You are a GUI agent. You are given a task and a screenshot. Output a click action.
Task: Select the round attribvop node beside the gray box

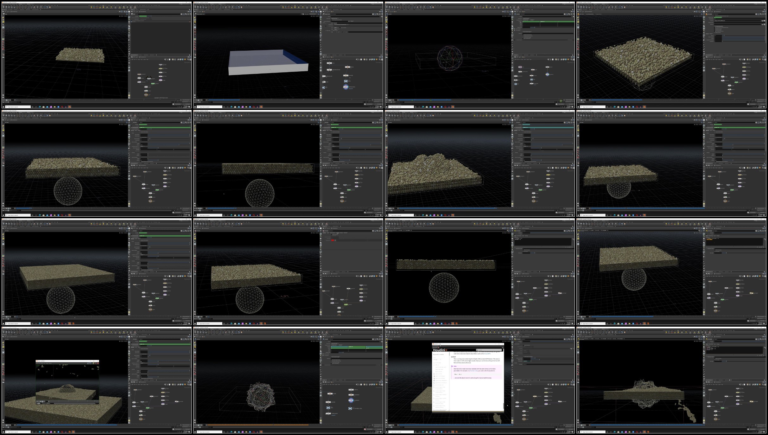[346, 87]
